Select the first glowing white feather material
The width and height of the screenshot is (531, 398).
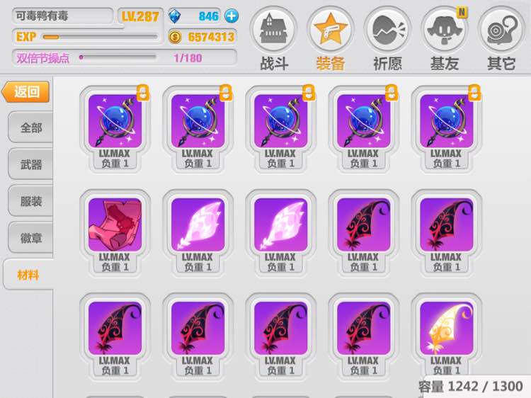(x=198, y=224)
